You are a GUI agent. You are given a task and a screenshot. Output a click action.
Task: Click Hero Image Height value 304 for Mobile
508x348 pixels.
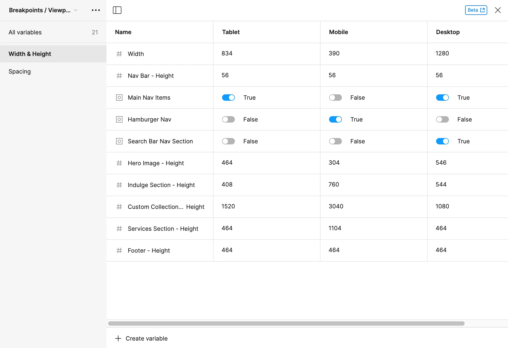(334, 163)
